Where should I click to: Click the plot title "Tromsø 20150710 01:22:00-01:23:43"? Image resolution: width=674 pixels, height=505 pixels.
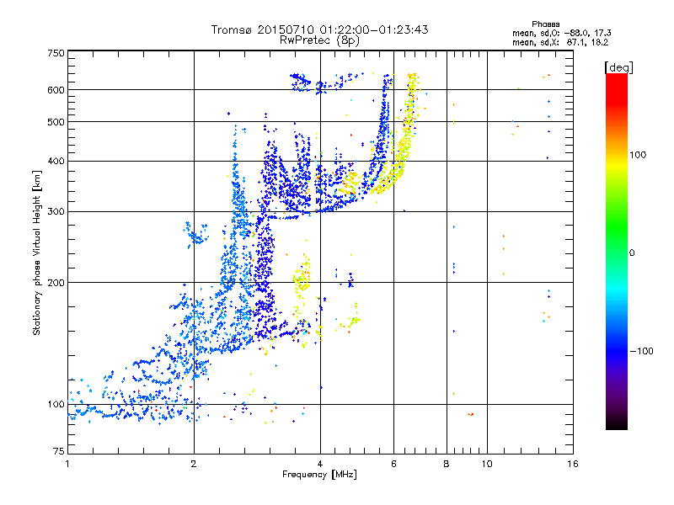[320, 29]
